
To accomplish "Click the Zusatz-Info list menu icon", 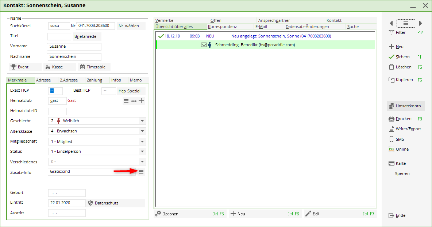I will click(x=141, y=172).
